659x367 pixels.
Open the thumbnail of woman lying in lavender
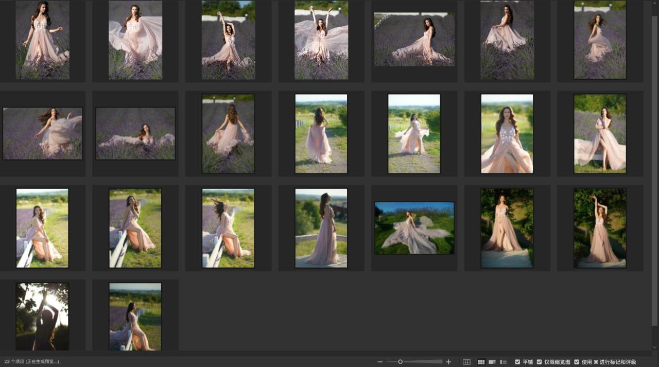click(135, 133)
